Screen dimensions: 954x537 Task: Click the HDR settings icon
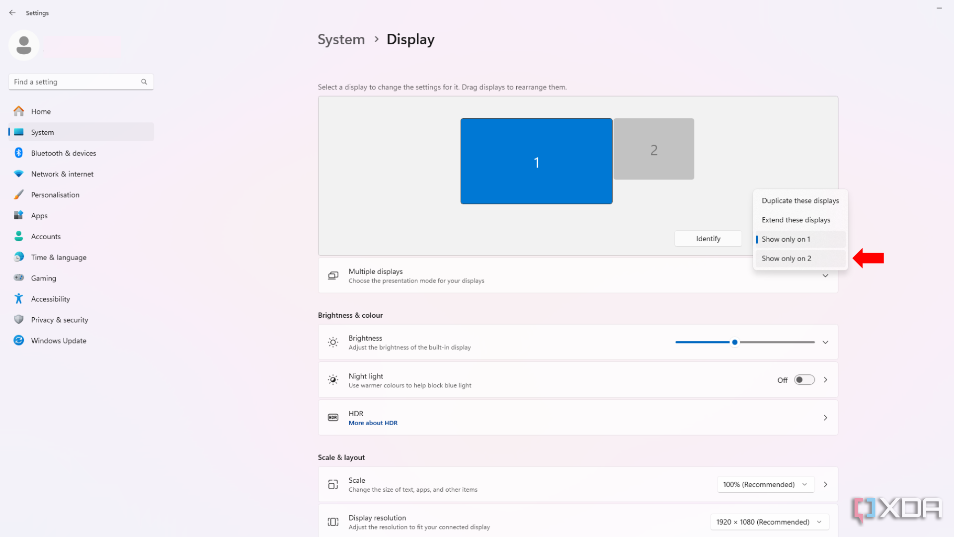[333, 418]
